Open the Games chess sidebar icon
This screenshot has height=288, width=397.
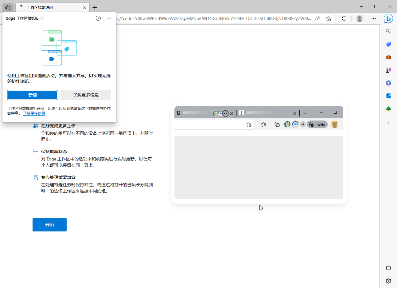coord(388,70)
